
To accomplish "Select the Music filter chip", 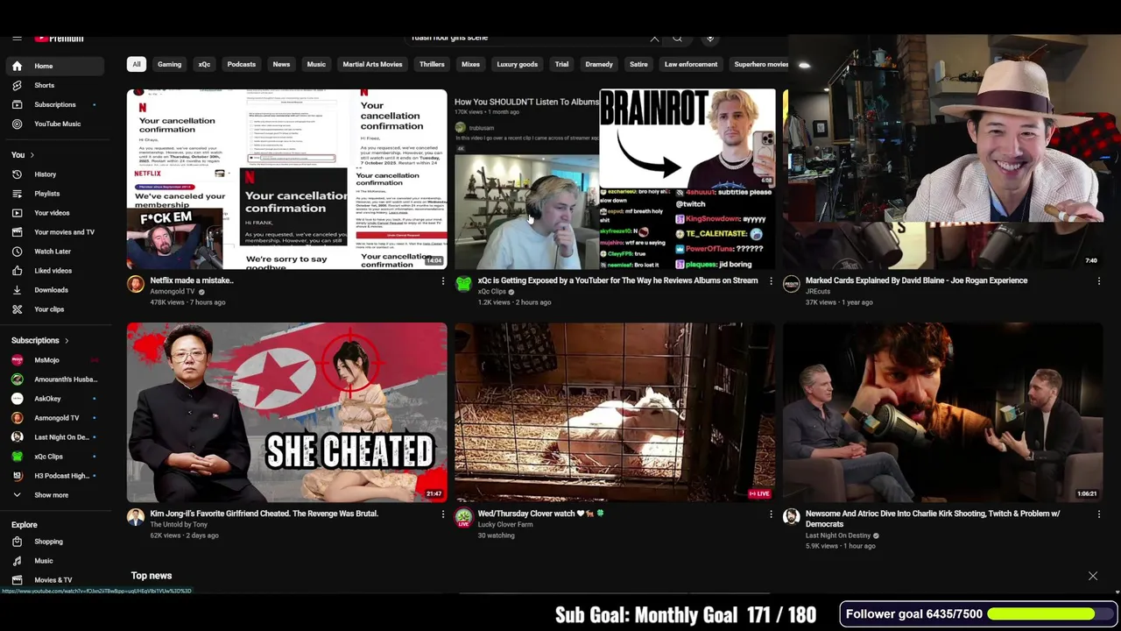I will click(316, 64).
